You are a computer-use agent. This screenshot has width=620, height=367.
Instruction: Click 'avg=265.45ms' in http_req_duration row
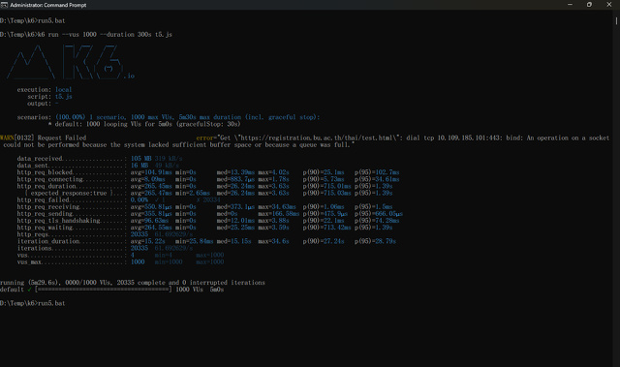[x=151, y=186]
